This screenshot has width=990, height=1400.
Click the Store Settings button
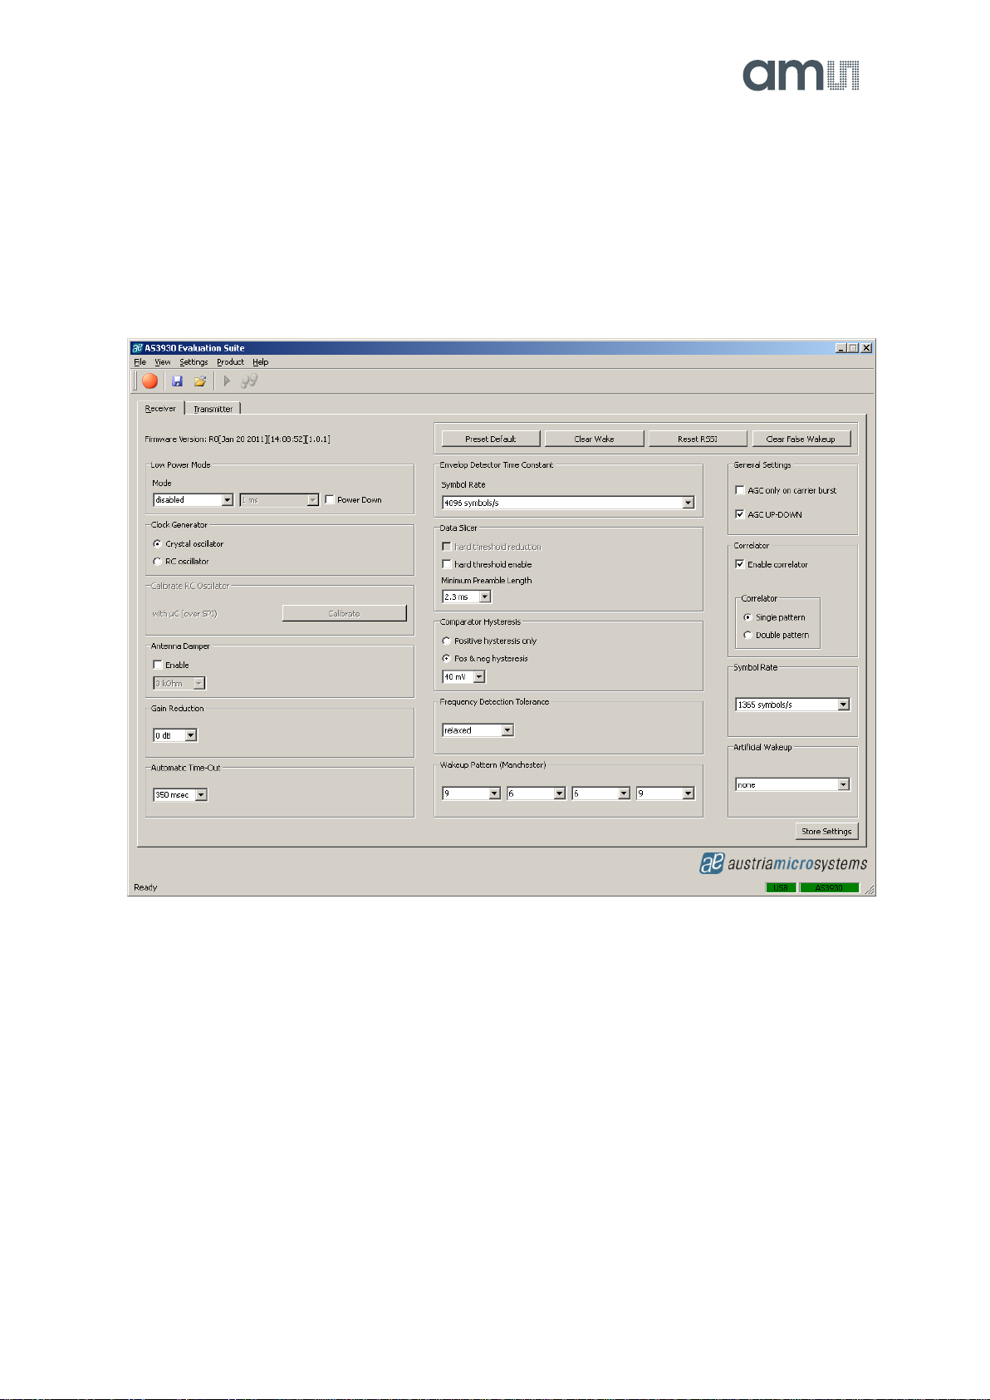pyautogui.click(x=826, y=831)
